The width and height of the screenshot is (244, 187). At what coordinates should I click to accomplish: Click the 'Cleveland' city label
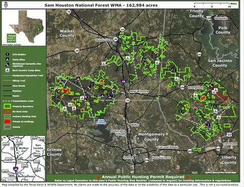click(230, 143)
